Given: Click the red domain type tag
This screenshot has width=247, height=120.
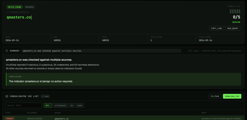Looking at the screenshot, I should click(x=10, y=119).
